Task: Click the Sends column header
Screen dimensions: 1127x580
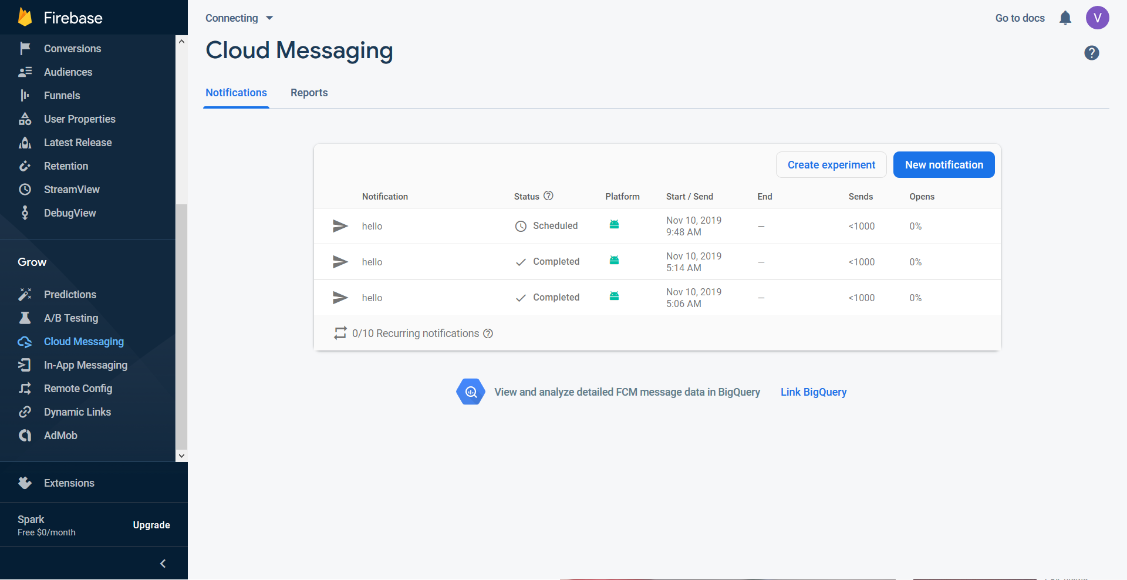Action: [x=861, y=197]
